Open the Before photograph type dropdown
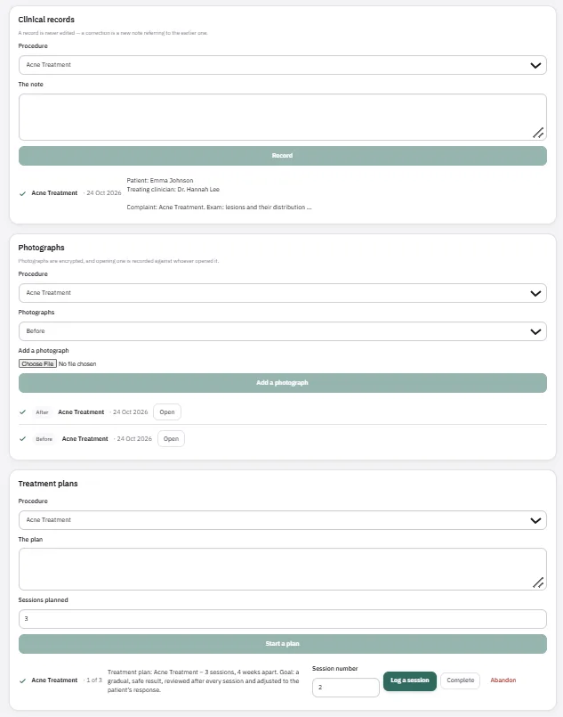 point(282,331)
